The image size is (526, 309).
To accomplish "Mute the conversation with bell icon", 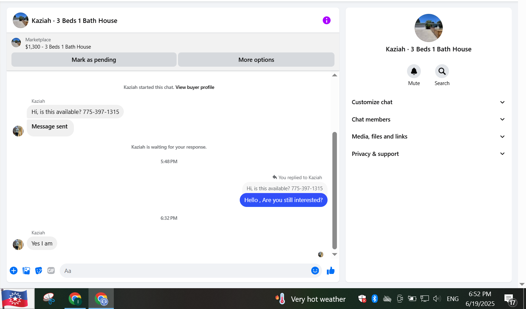I will pos(414,71).
